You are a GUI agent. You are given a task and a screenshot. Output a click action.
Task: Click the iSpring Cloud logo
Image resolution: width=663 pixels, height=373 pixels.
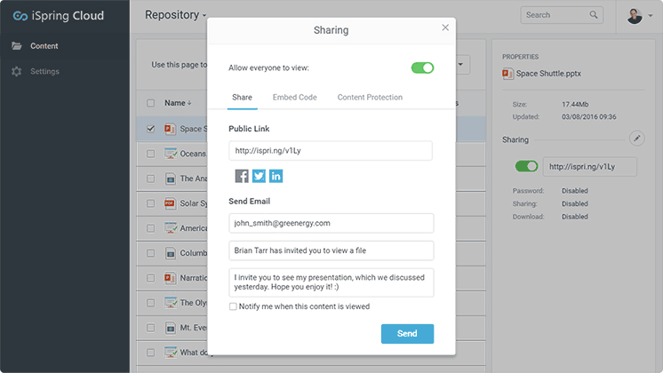(x=59, y=15)
